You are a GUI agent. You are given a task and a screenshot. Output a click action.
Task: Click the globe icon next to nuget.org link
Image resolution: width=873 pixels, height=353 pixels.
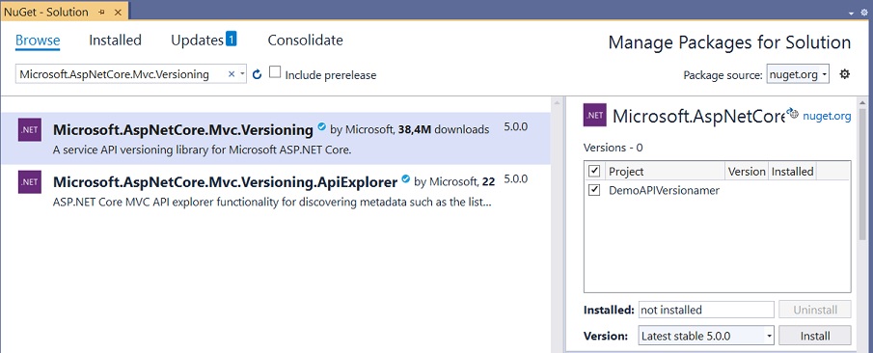click(x=792, y=114)
